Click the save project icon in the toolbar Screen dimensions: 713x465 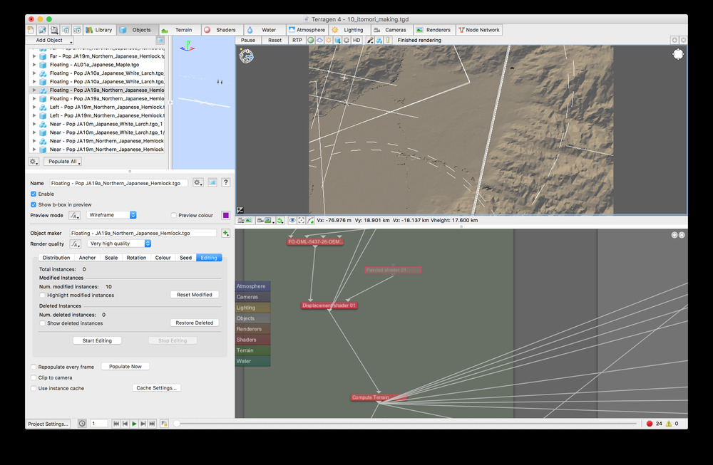tap(54, 30)
